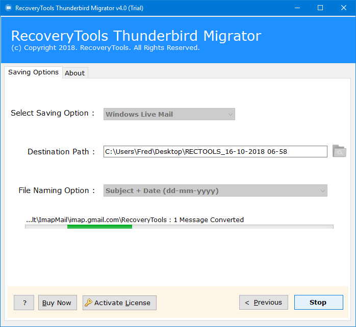Image resolution: width=356 pixels, height=327 pixels.
Task: Expand the File Naming Option dropdown
Action: 215,190
